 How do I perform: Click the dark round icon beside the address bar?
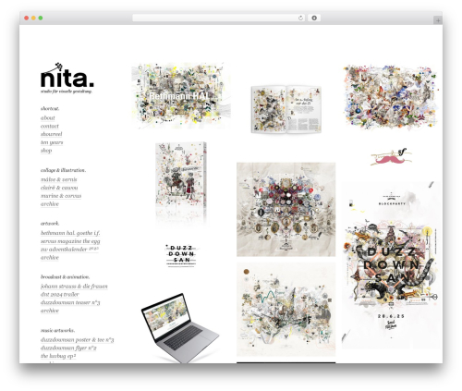(314, 18)
